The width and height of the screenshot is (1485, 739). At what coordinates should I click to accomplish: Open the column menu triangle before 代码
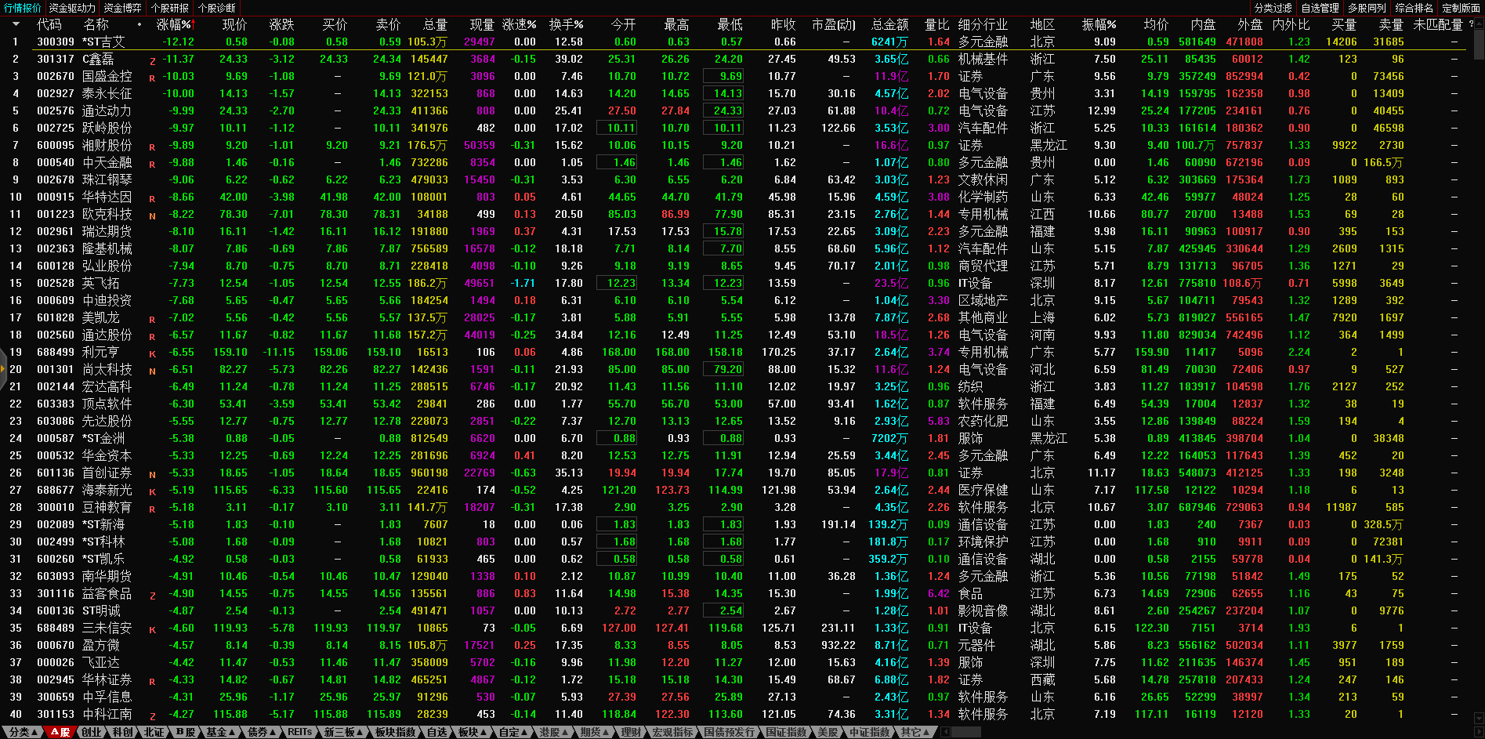tap(16, 24)
